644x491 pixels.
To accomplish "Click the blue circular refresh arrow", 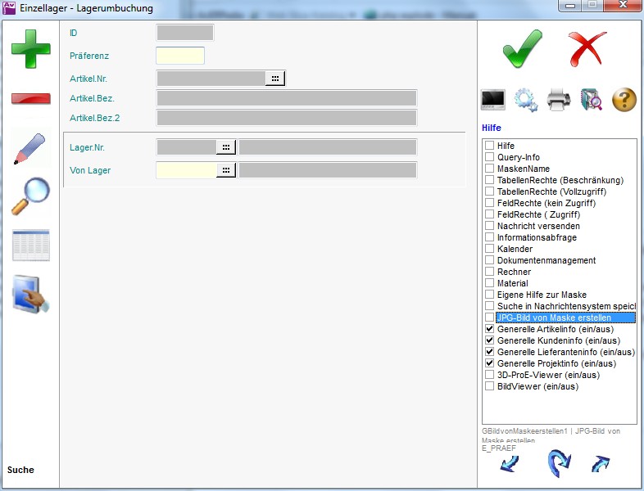I will [x=558, y=463].
